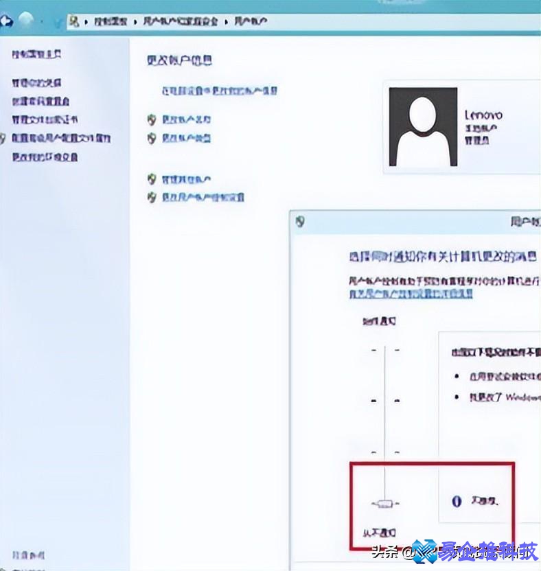Click the shield icon in the UAC dialog title bar
Screen dimensions: 541x571
point(300,222)
